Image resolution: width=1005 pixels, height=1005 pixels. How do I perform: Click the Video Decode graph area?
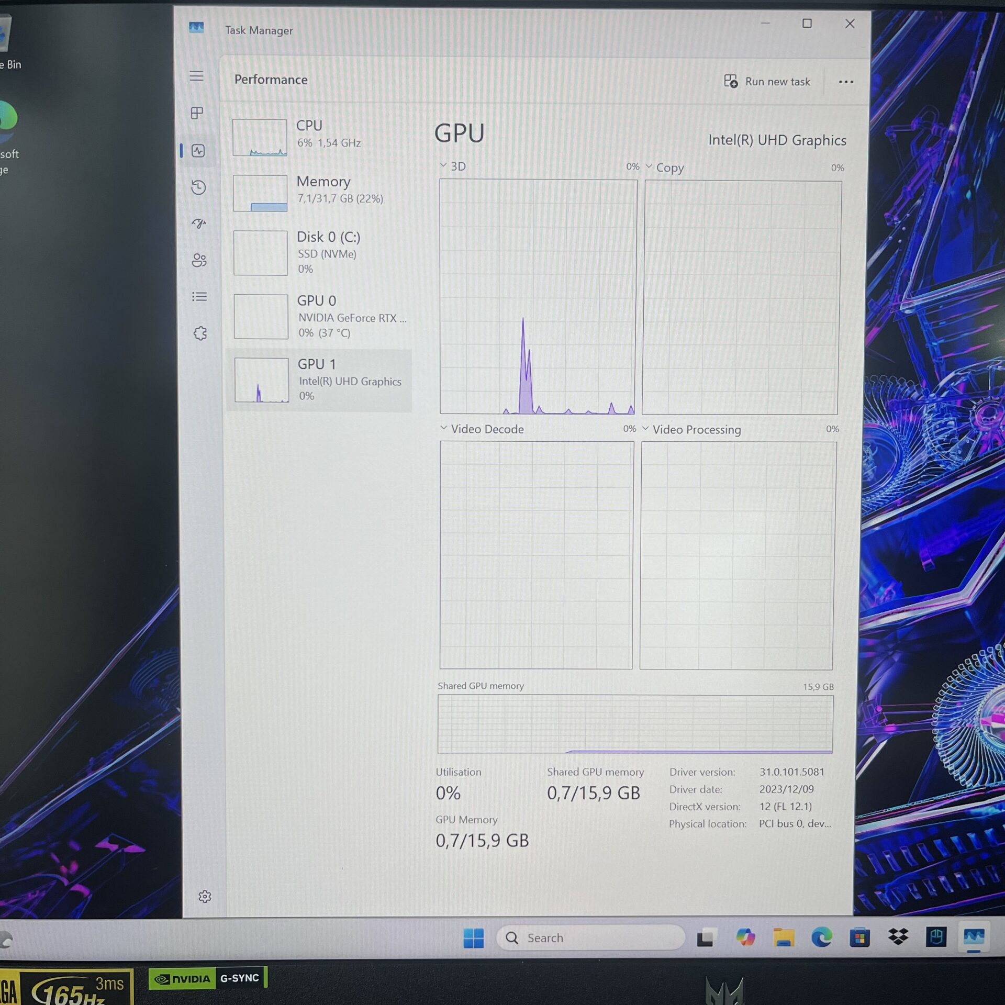coord(537,555)
